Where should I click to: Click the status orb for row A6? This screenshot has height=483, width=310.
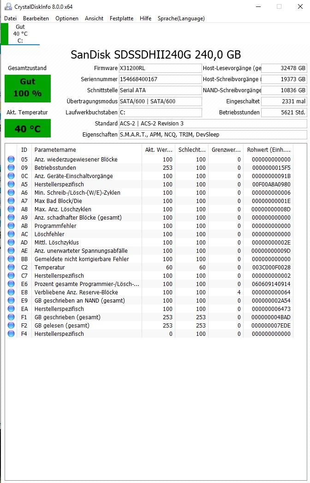tap(11, 192)
